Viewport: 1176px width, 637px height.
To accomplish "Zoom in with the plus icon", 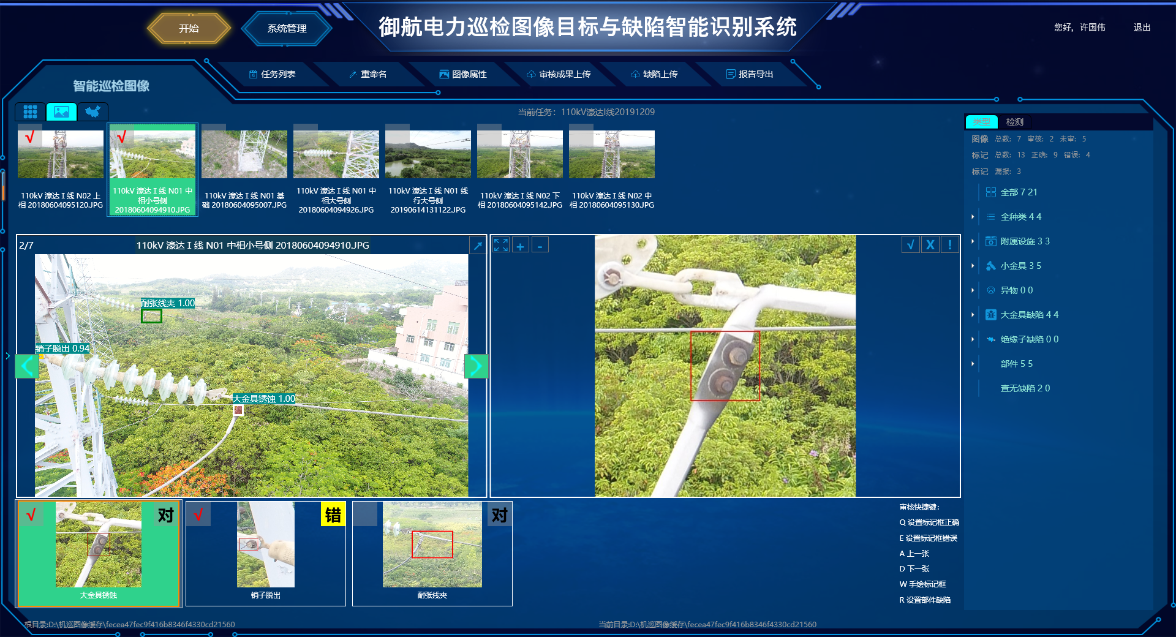I will click(x=520, y=246).
